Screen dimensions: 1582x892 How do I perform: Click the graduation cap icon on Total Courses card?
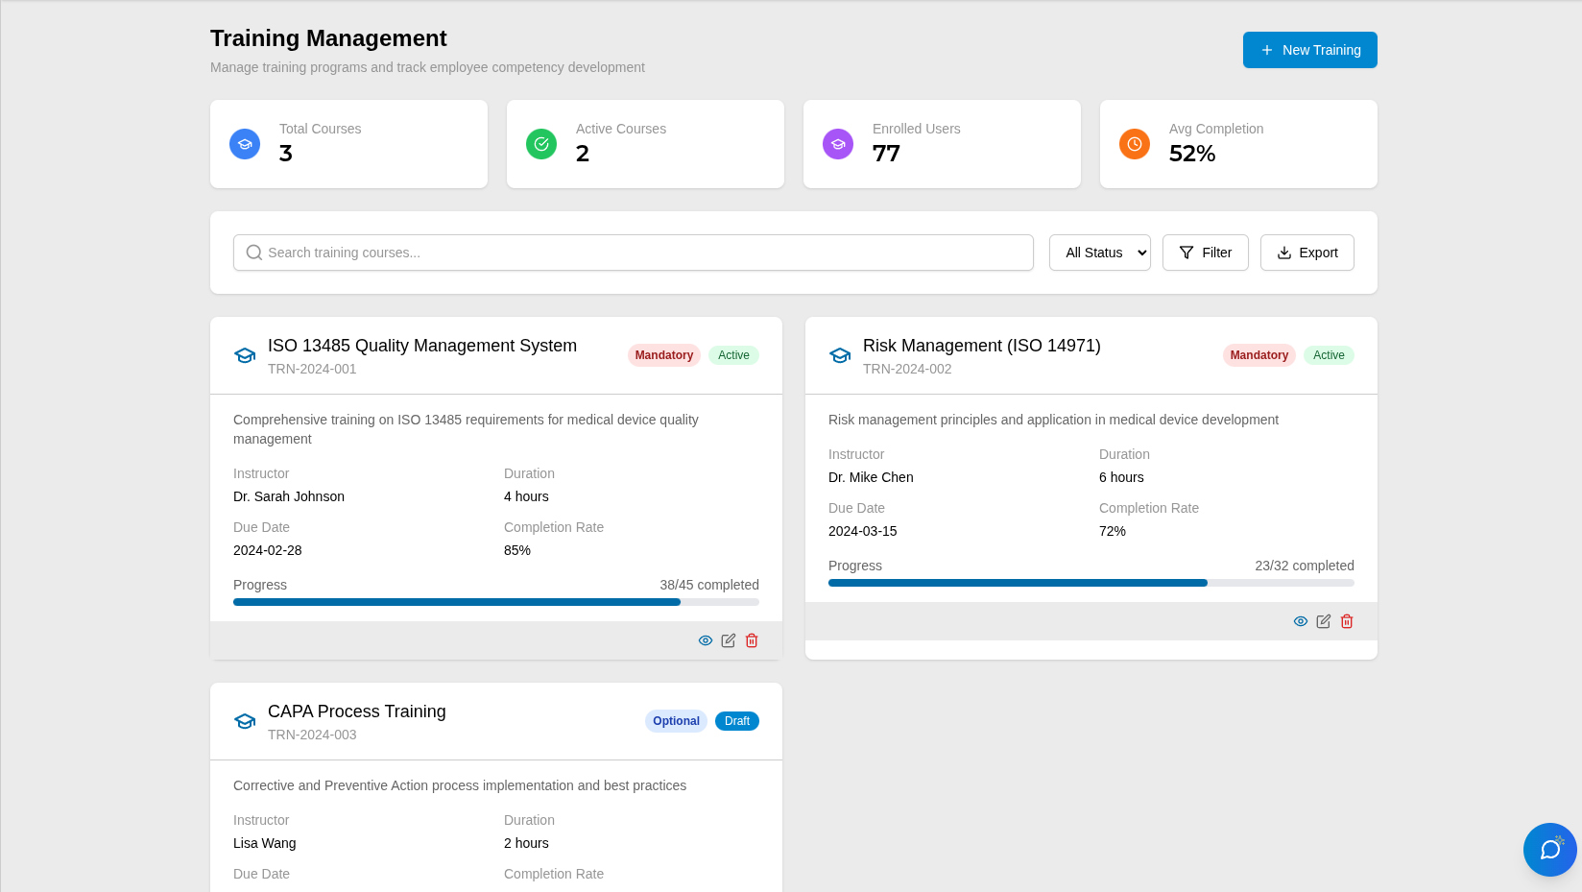tap(245, 143)
